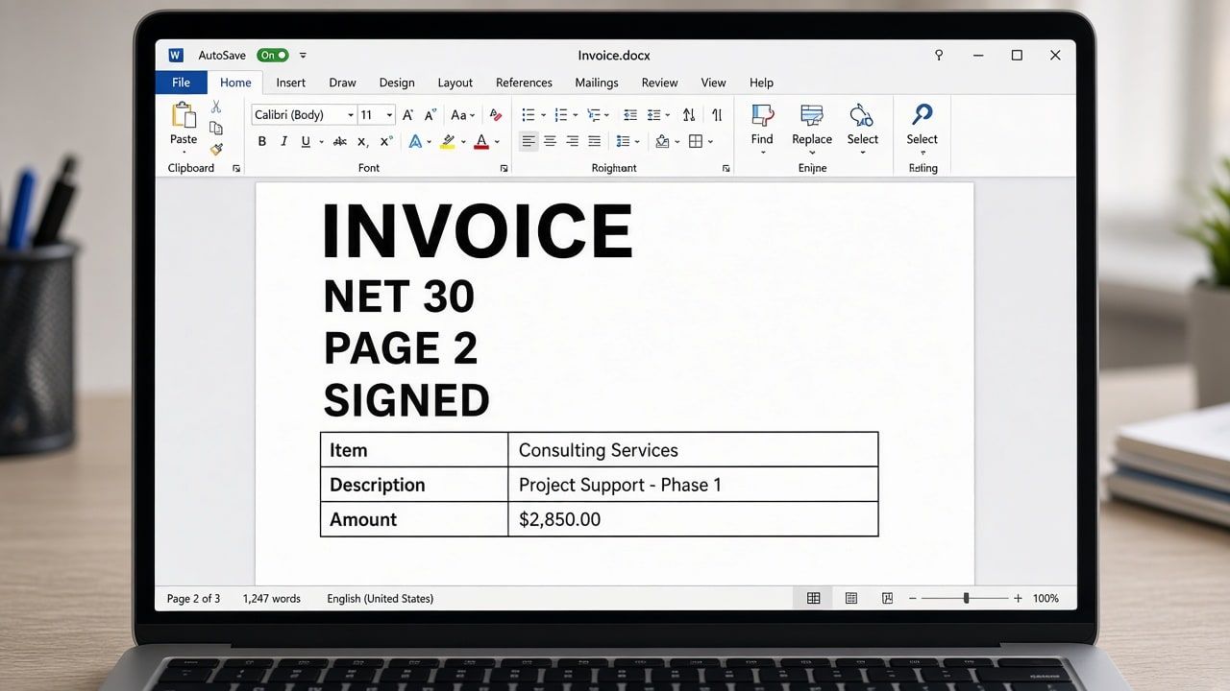
Task: Toggle the AutoSave switch off
Action: tap(273, 56)
